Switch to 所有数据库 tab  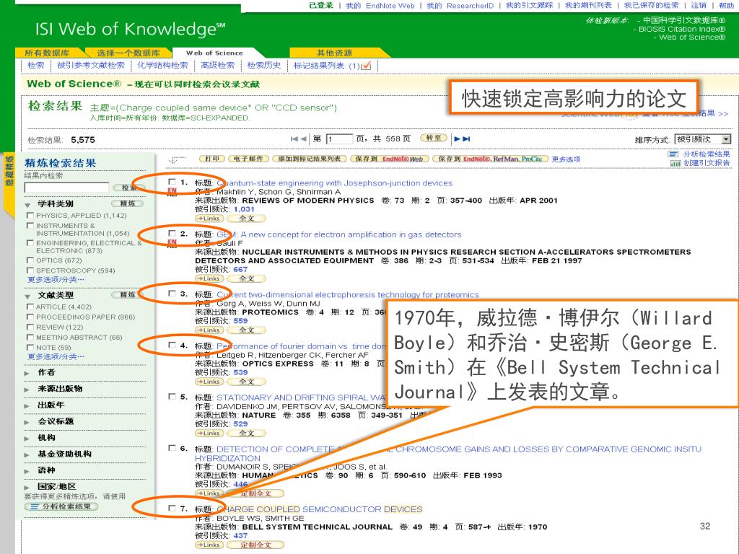[x=47, y=53]
